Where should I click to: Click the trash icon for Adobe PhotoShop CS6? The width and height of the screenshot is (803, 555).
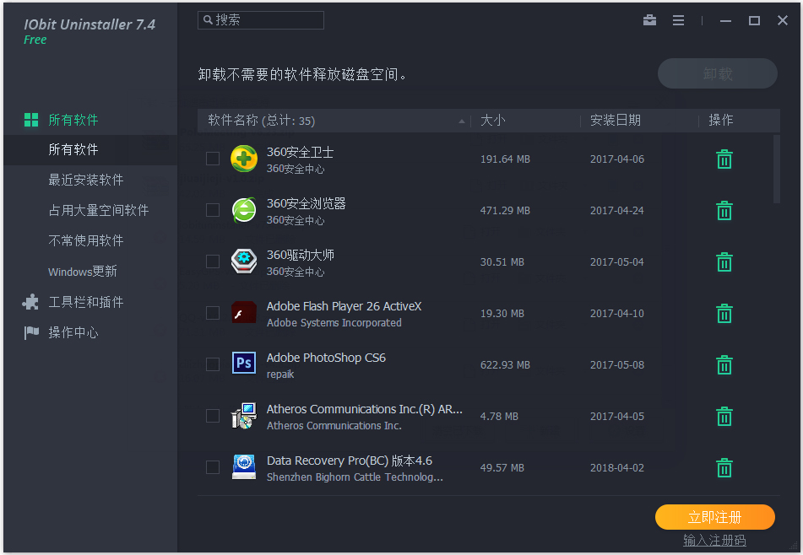tap(724, 365)
